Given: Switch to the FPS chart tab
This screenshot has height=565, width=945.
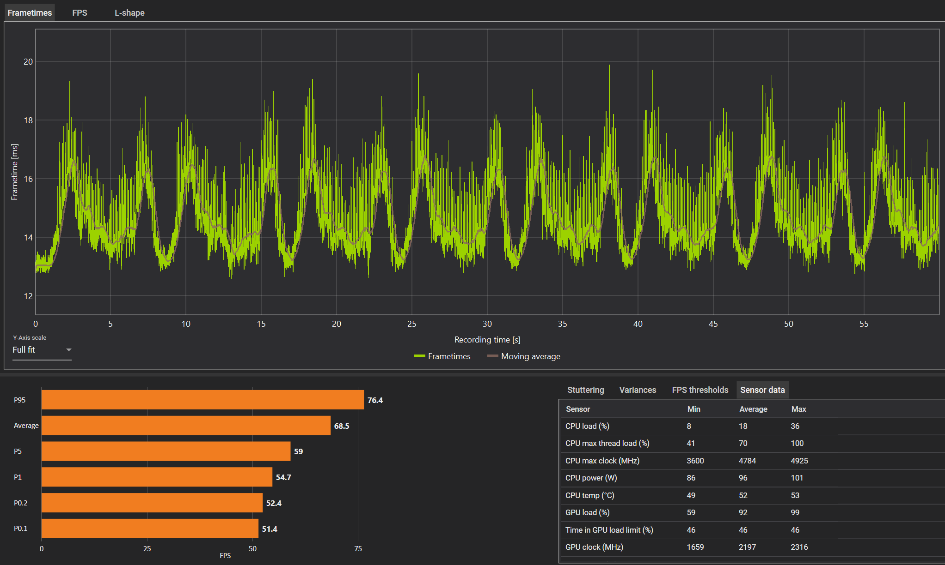Looking at the screenshot, I should [80, 13].
